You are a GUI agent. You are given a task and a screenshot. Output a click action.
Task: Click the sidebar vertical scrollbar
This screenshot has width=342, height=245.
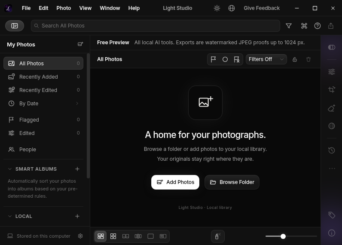(88, 116)
